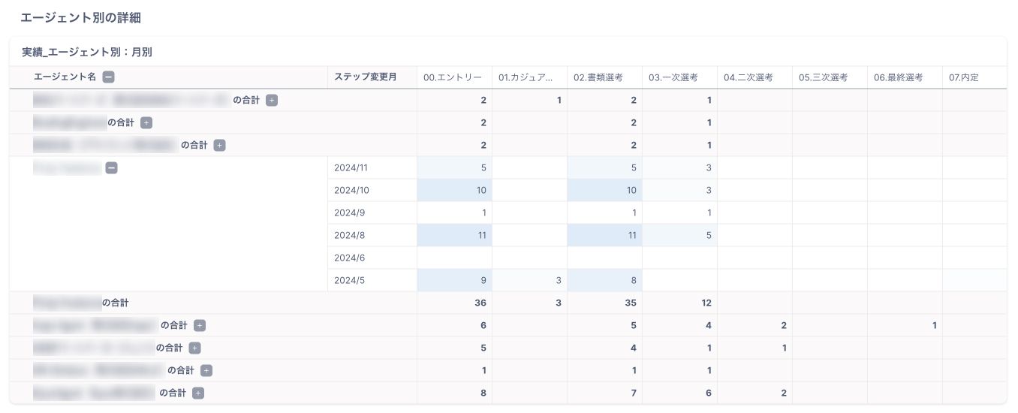
Task: Click the 03.一次選考 column header
Action: [x=673, y=77]
